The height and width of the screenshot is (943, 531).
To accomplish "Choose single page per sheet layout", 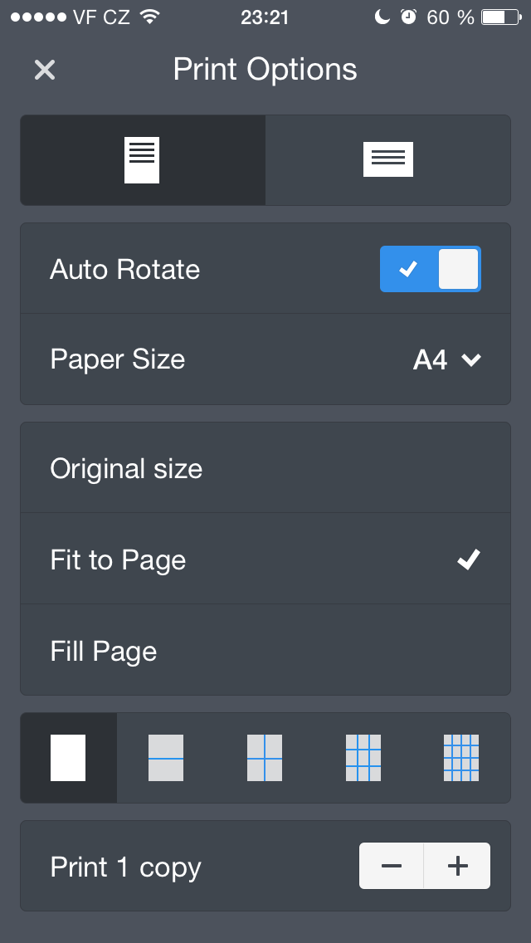I will (68, 758).
